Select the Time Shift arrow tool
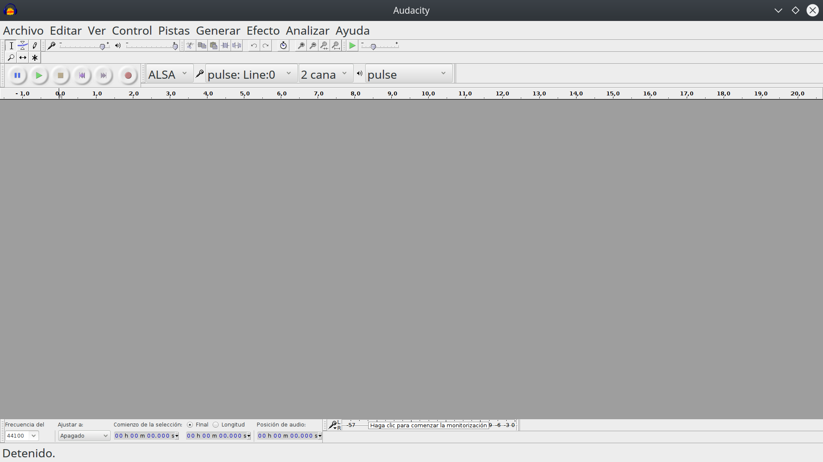Image resolution: width=823 pixels, height=462 pixels. (x=23, y=57)
